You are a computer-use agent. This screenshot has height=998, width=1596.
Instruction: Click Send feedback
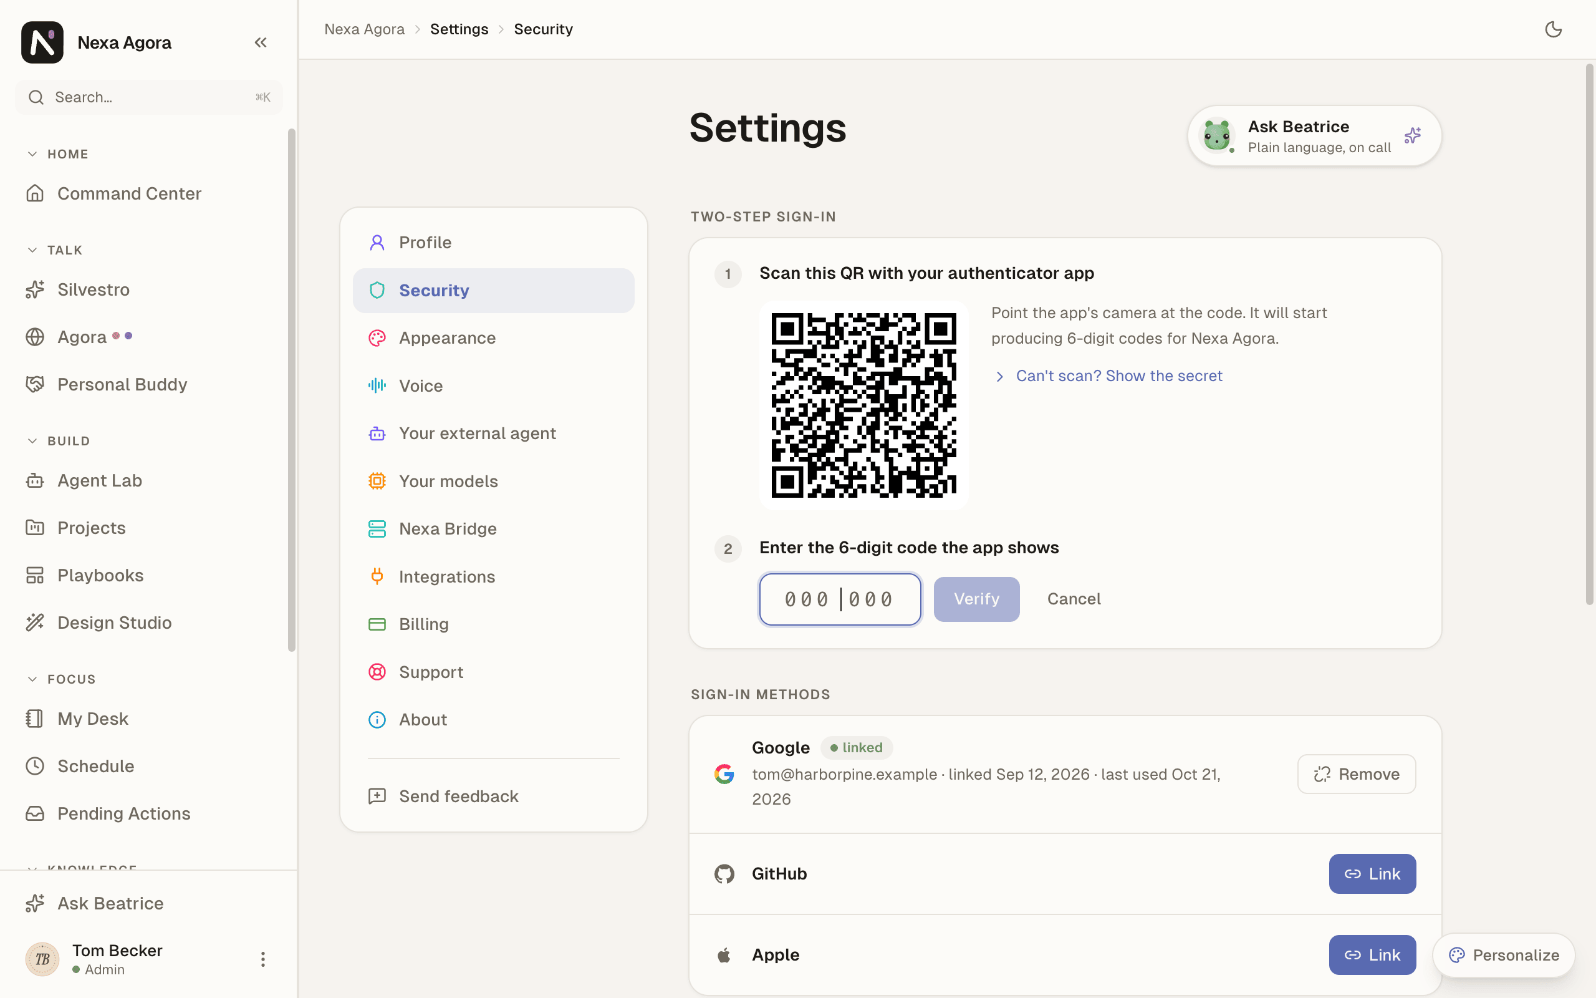(x=493, y=796)
